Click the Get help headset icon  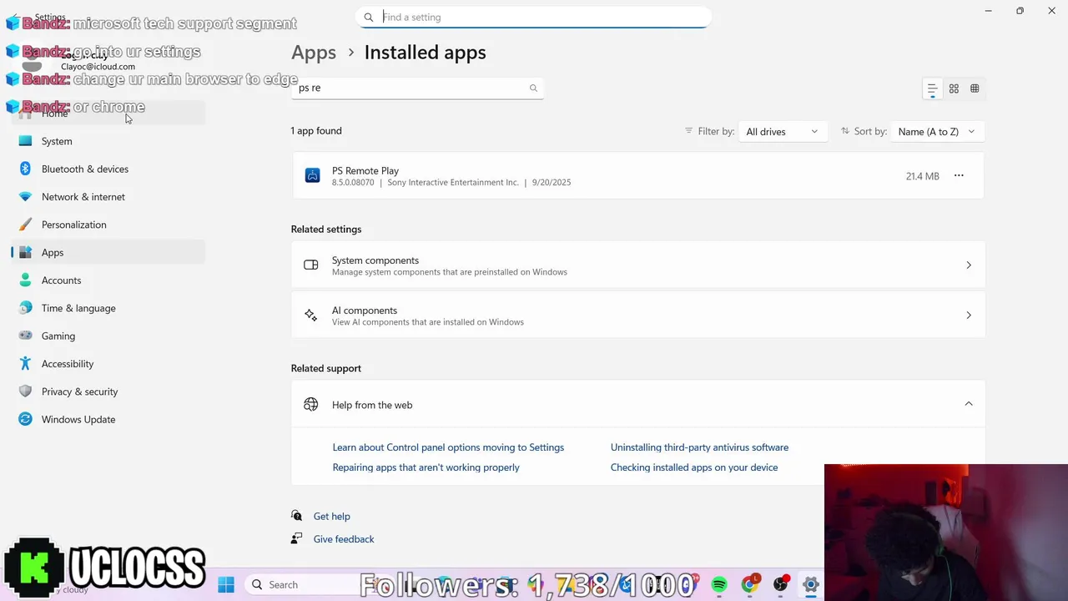click(296, 516)
